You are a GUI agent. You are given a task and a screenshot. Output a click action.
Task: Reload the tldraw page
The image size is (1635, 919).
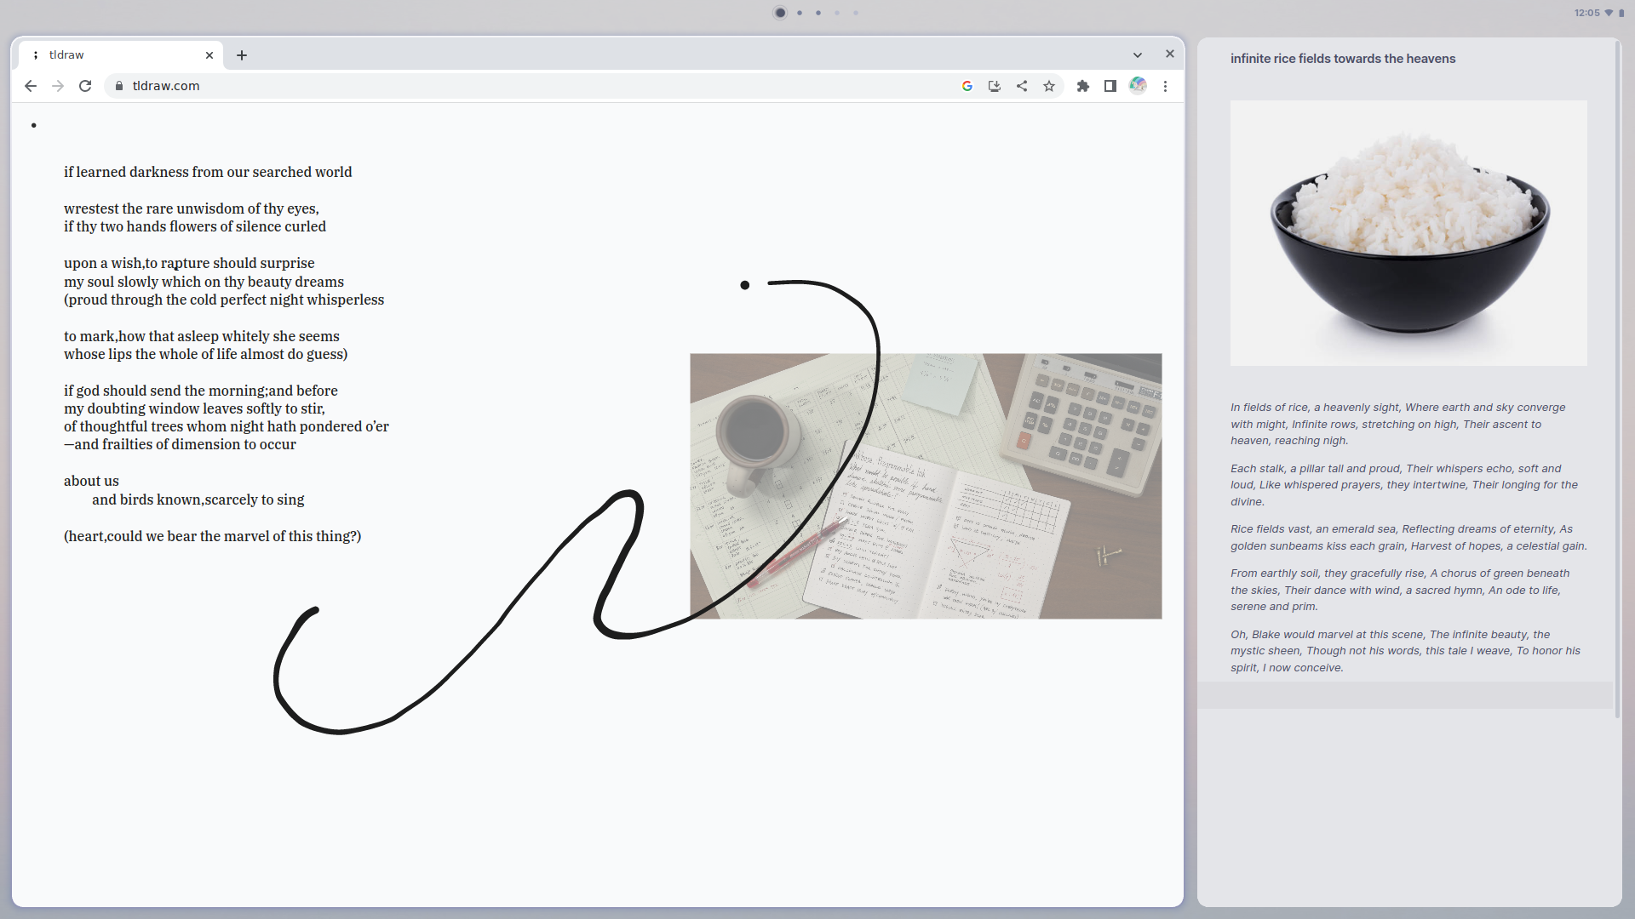click(x=85, y=86)
